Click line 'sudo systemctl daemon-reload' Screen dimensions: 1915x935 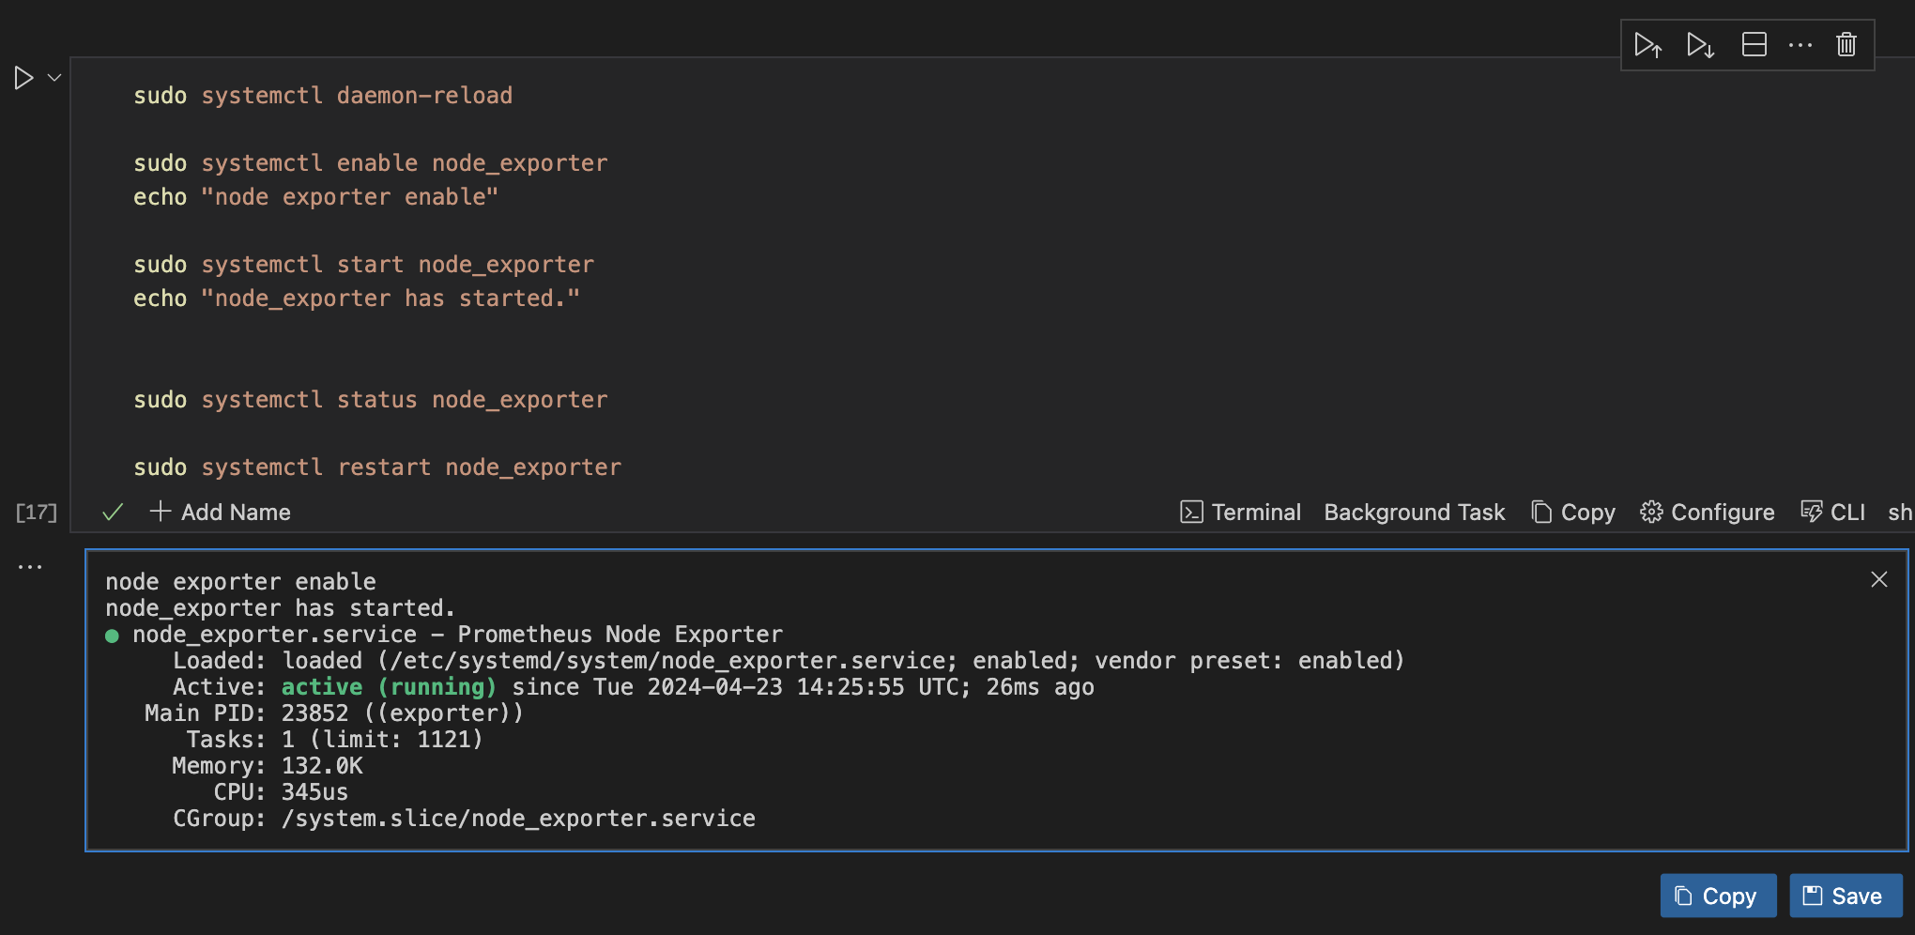(323, 96)
